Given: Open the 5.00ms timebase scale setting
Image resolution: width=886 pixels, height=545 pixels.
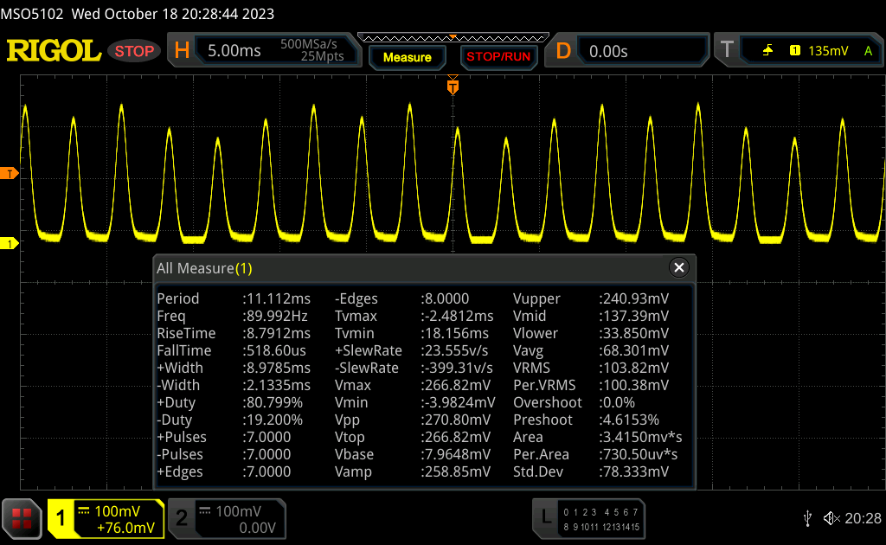Looking at the screenshot, I should click(234, 51).
